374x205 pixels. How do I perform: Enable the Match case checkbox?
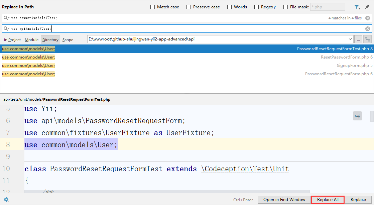153,7
